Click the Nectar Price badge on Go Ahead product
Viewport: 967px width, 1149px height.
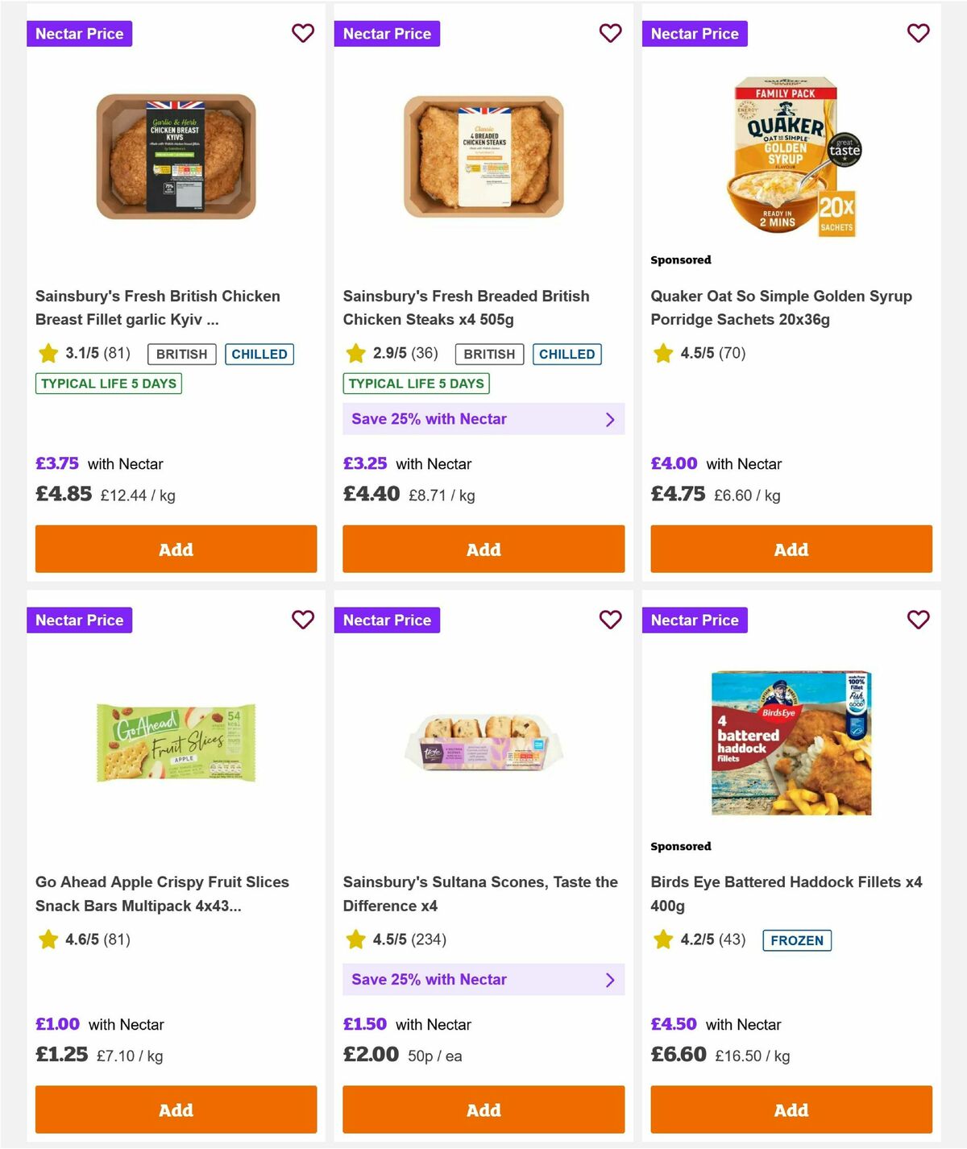pos(79,620)
